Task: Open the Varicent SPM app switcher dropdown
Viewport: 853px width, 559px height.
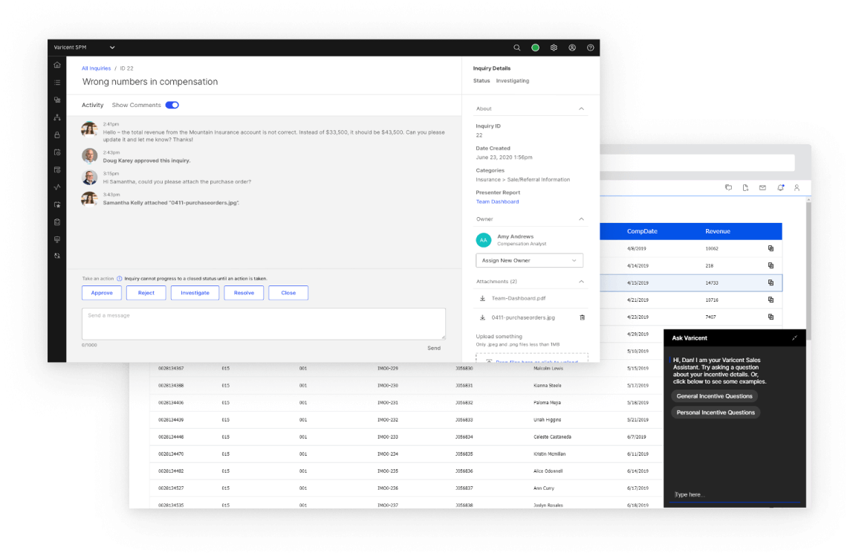Action: 112,48
